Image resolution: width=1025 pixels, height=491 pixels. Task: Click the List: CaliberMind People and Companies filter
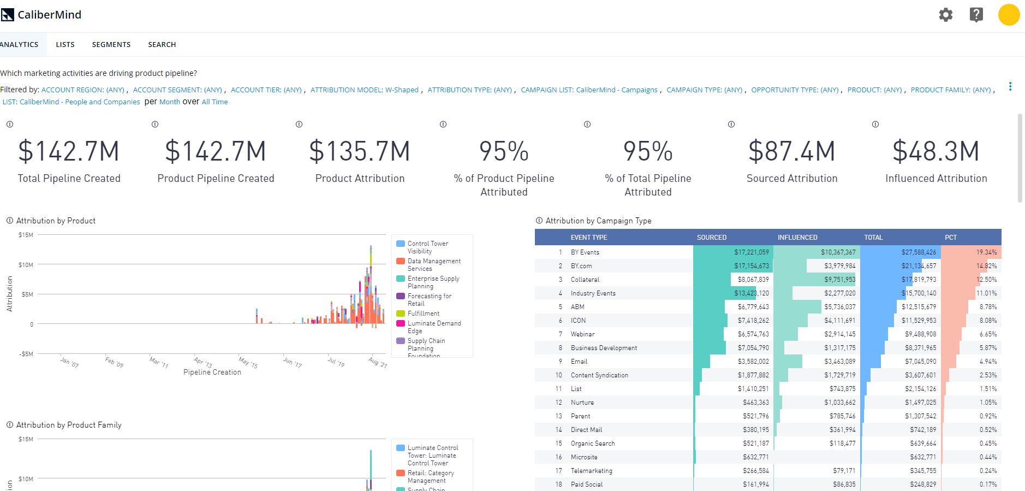(71, 102)
